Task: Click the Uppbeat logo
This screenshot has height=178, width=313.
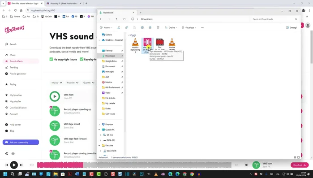Action: tap(14, 29)
